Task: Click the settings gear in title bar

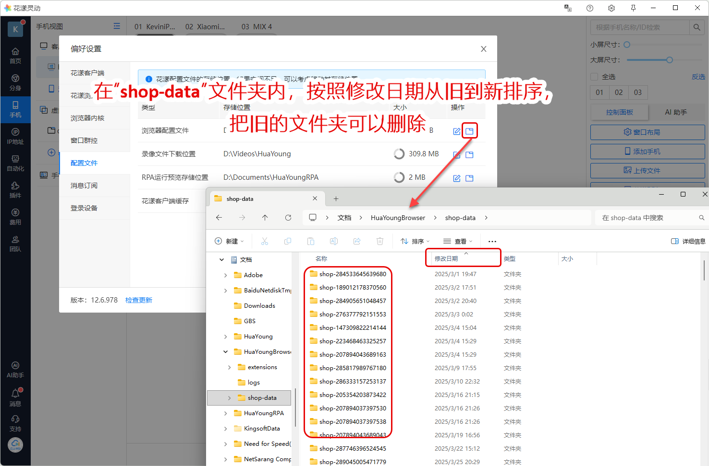Action: [611, 8]
